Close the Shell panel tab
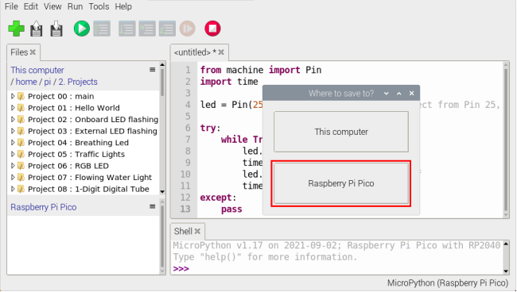 pyautogui.click(x=197, y=232)
